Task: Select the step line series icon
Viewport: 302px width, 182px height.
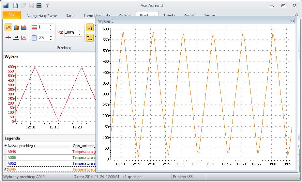Action: 24,38
